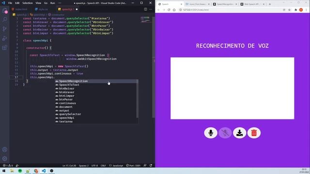Switch to the Web Speech API browser tab
This screenshot has width=310, height=174.
point(252,4)
